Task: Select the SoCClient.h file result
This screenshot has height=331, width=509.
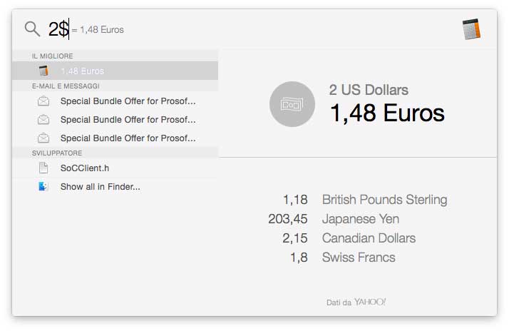Action: click(85, 168)
